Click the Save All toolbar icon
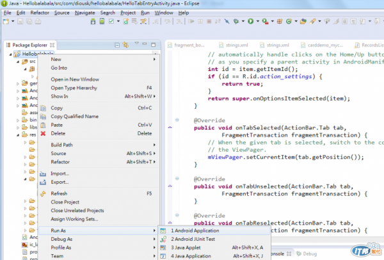384x260 pixels. pos(29,22)
